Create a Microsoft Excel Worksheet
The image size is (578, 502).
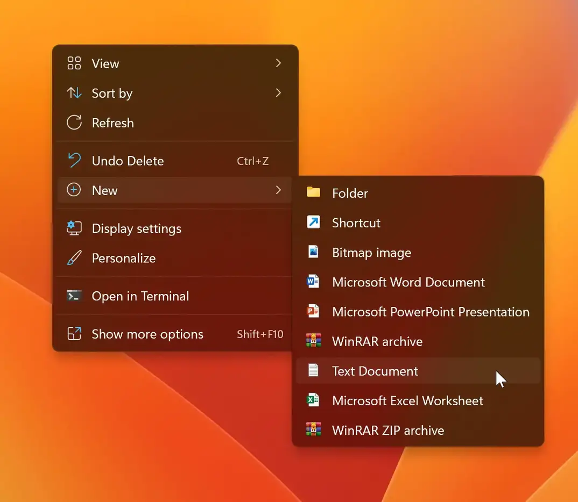[x=418, y=400]
